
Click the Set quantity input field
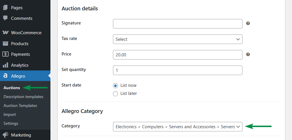tap(178, 70)
